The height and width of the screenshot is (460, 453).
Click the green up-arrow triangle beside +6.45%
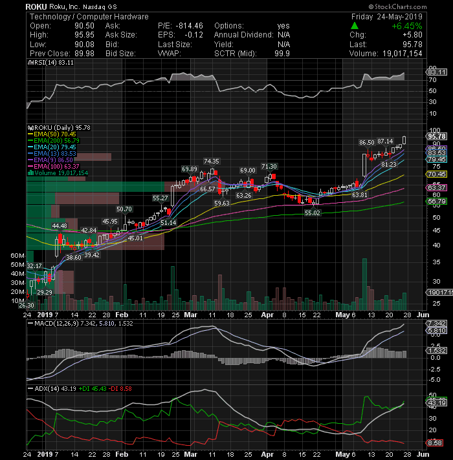(355, 26)
